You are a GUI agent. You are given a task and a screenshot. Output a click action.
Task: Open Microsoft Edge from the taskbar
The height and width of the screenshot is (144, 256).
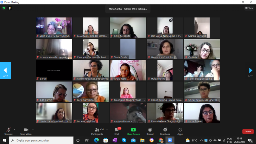coord(96,140)
